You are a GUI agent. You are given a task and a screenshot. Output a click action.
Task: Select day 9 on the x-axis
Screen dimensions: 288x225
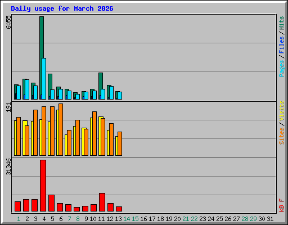(86, 219)
